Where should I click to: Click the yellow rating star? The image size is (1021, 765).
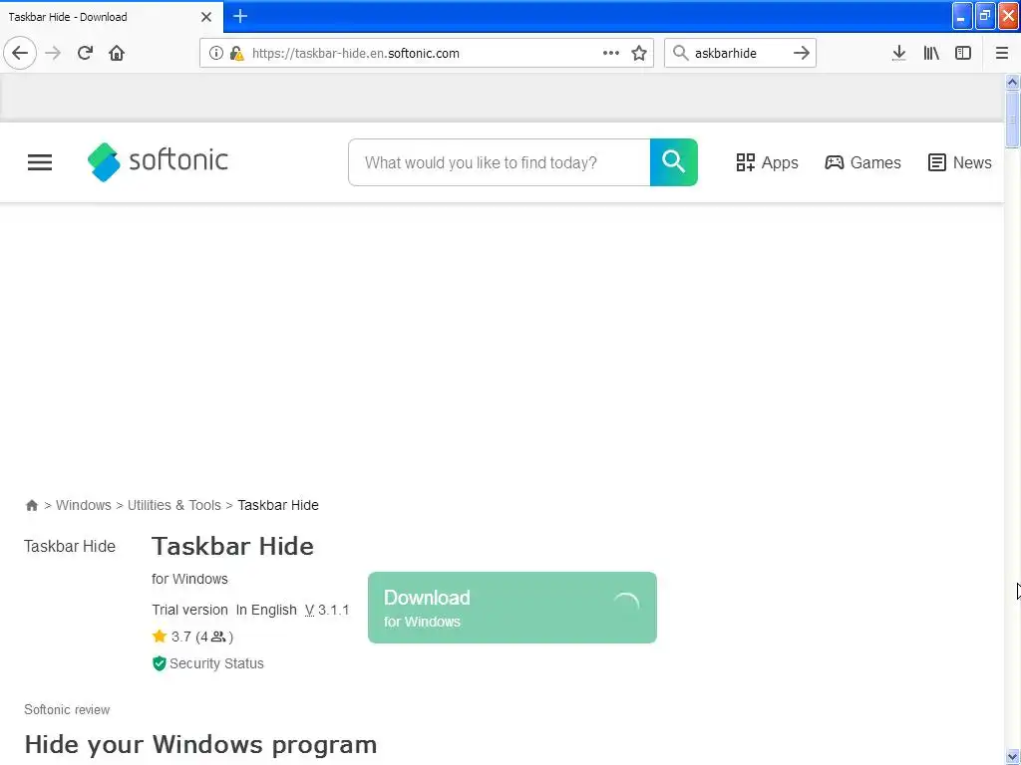point(160,637)
